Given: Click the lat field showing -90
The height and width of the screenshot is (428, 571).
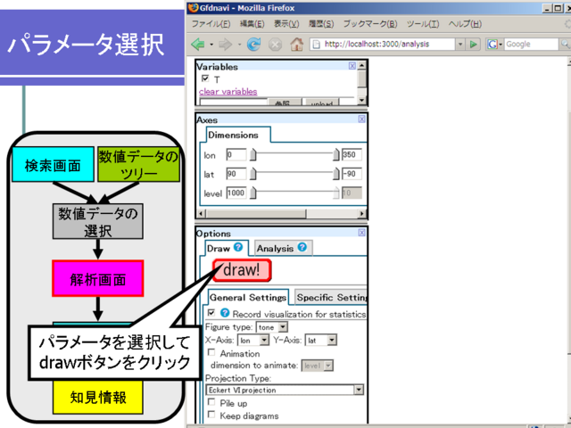Looking at the screenshot, I should [352, 174].
